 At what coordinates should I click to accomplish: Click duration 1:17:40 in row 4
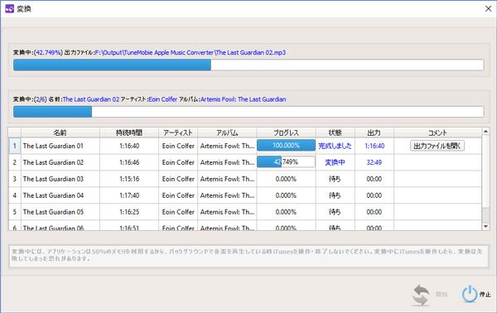tap(129, 195)
